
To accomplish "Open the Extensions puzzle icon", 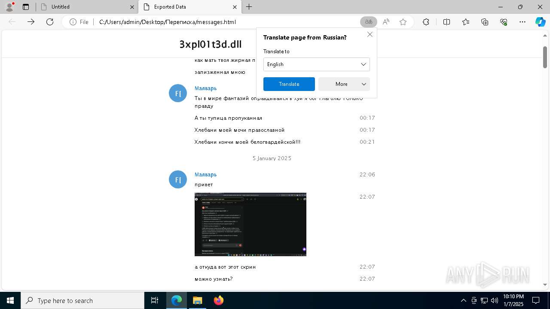I will tap(426, 22).
